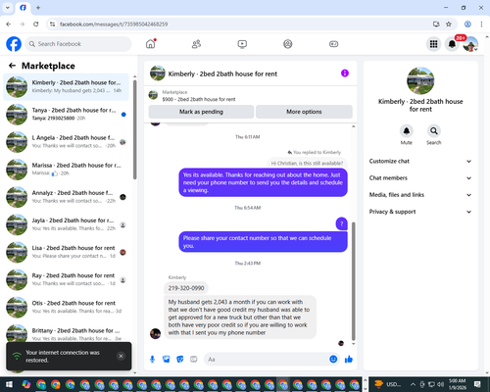Open Otis's conversation
Screen dimensions: 490x392
click(66, 307)
